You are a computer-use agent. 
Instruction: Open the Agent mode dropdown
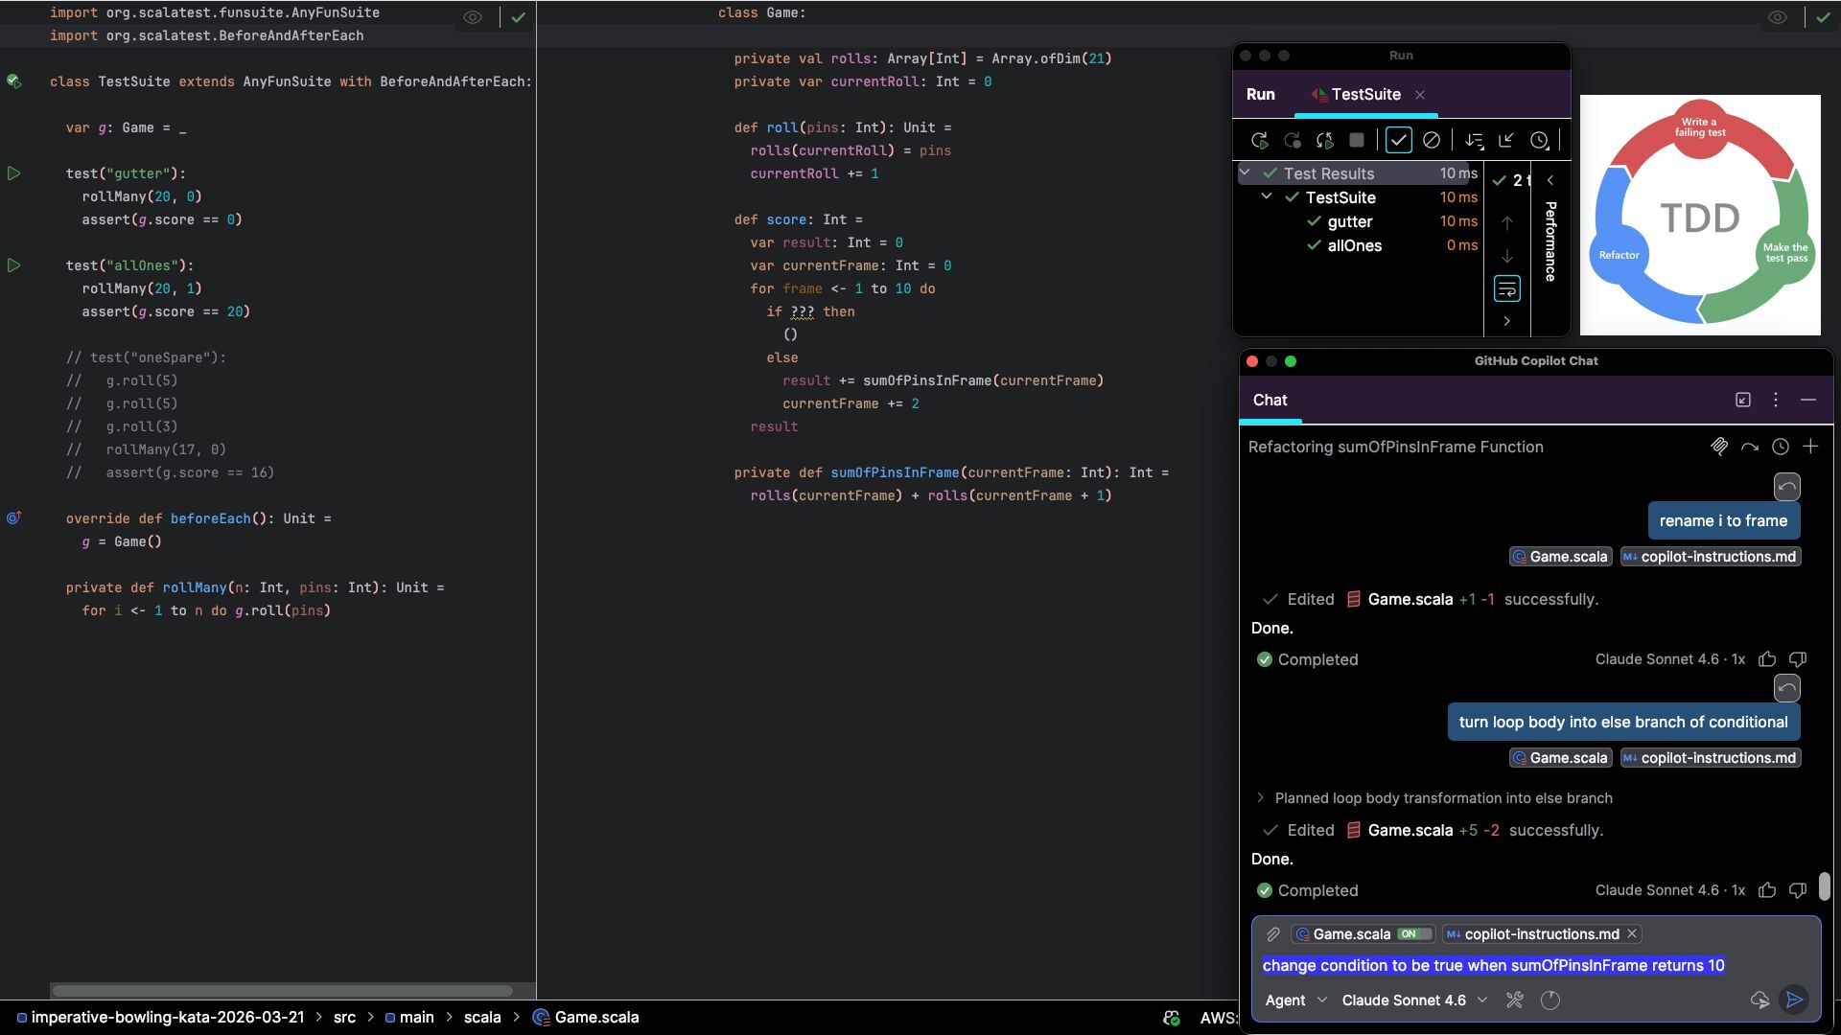1295,1000
